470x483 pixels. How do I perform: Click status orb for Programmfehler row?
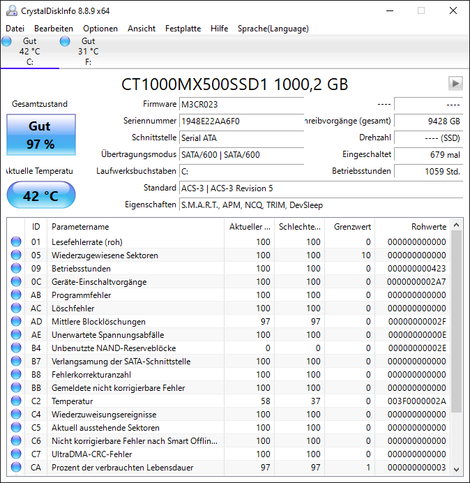coord(16,295)
